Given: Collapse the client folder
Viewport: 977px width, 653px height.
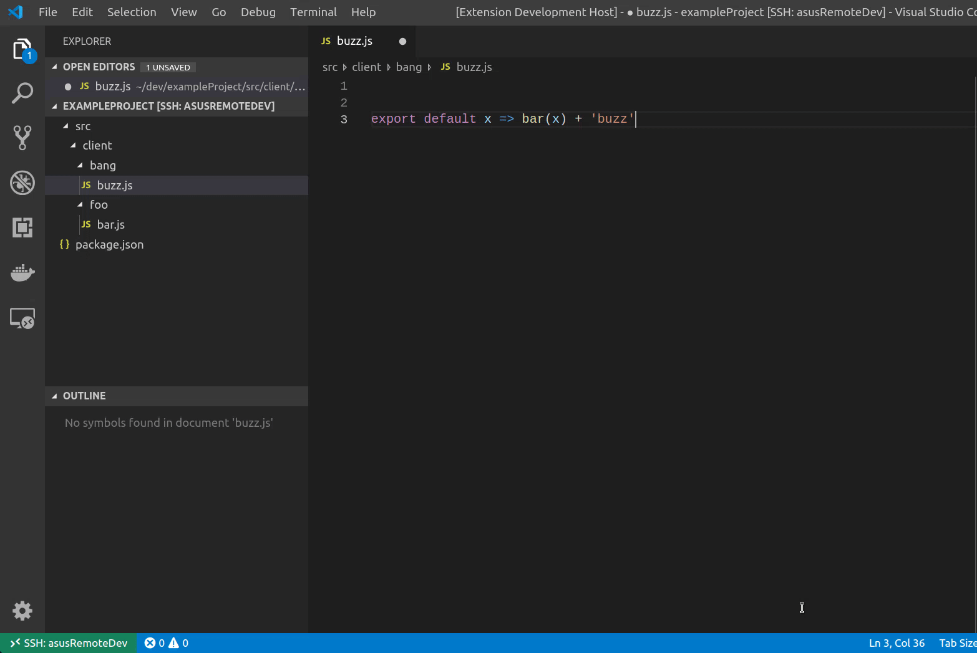Looking at the screenshot, I should (x=73, y=145).
